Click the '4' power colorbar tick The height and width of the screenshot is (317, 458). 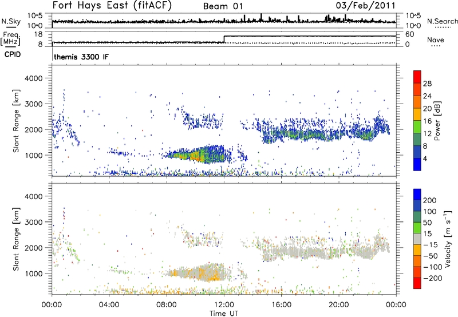(x=425, y=158)
